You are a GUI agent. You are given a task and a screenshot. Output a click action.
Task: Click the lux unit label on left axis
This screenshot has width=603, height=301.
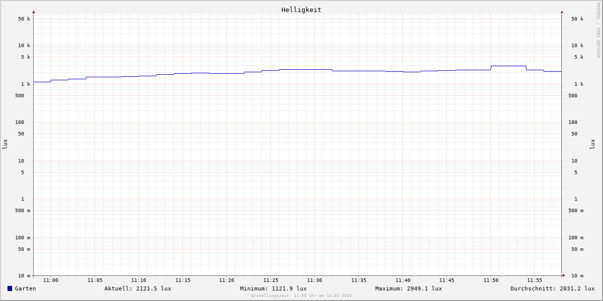tap(5, 144)
